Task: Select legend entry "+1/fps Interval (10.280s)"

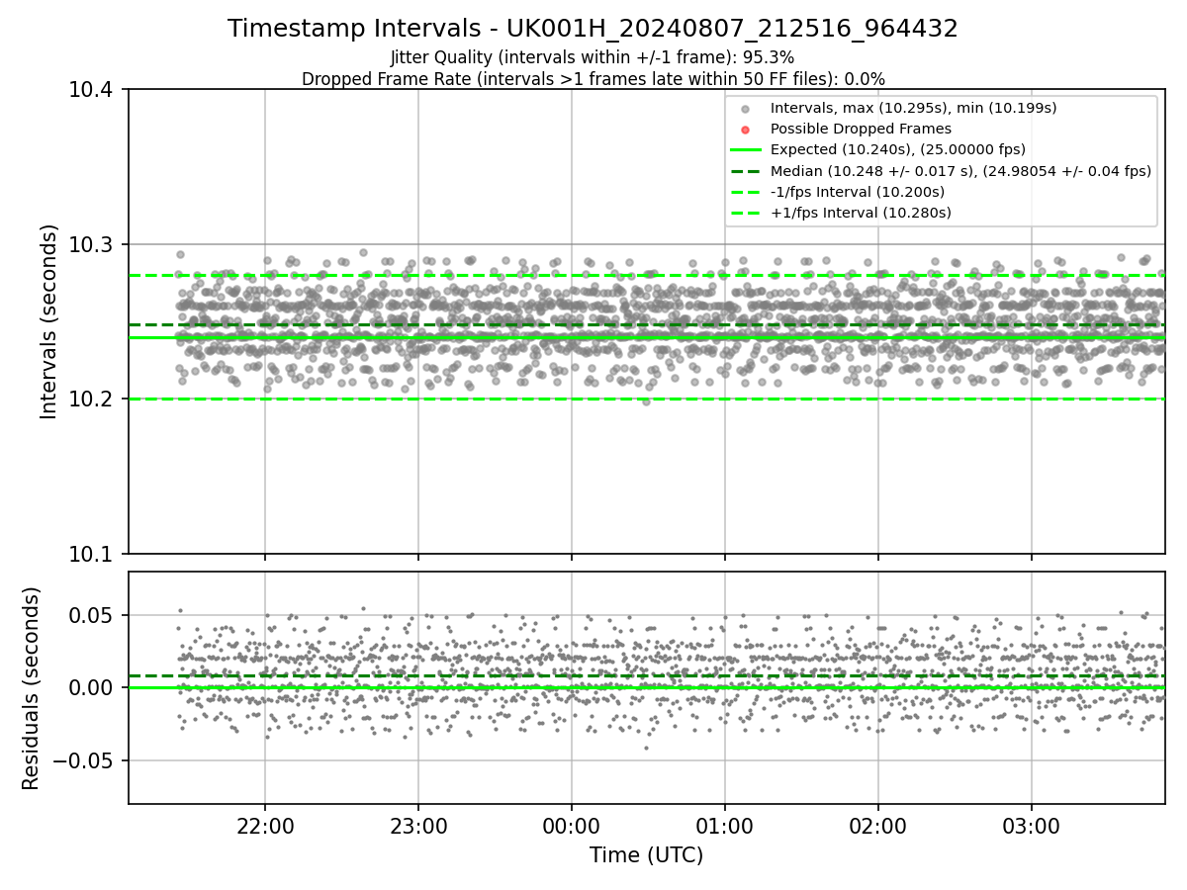Action: click(x=861, y=213)
